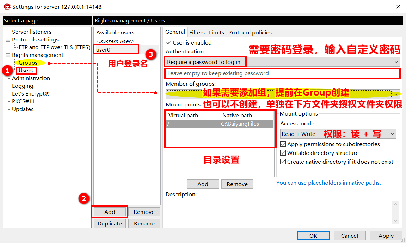This screenshot has height=243, width=406.
Task: Open the Authentication dropdown
Action: 283,62
